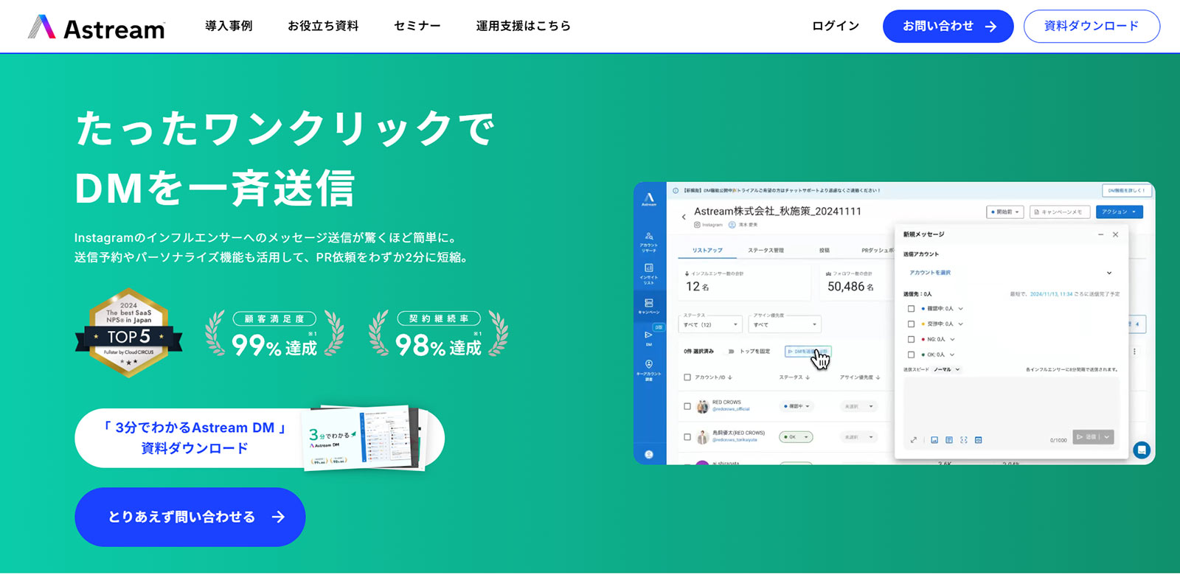Open the 運用支援はこちら menu item
The width and height of the screenshot is (1180, 575).
[x=523, y=26]
